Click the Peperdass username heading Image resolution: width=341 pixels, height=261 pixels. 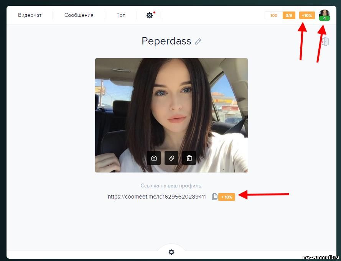pos(166,41)
